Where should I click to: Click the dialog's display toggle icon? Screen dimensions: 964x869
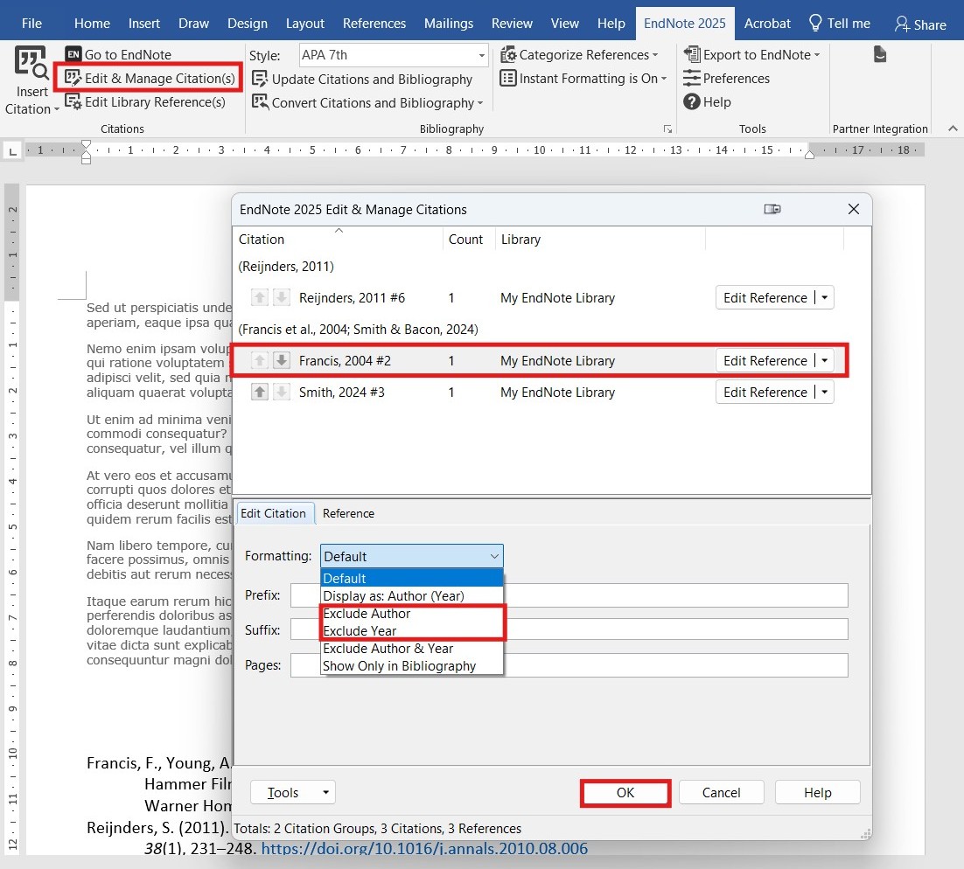click(x=772, y=210)
